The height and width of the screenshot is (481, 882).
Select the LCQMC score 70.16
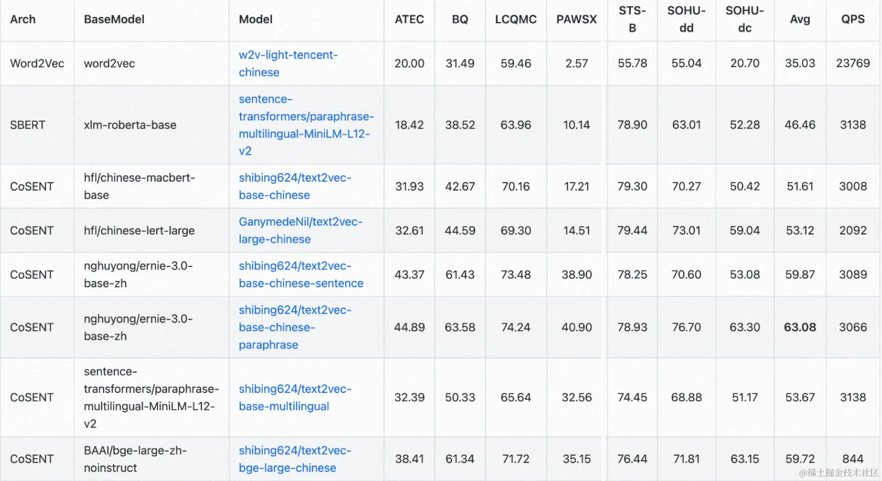tap(516, 186)
